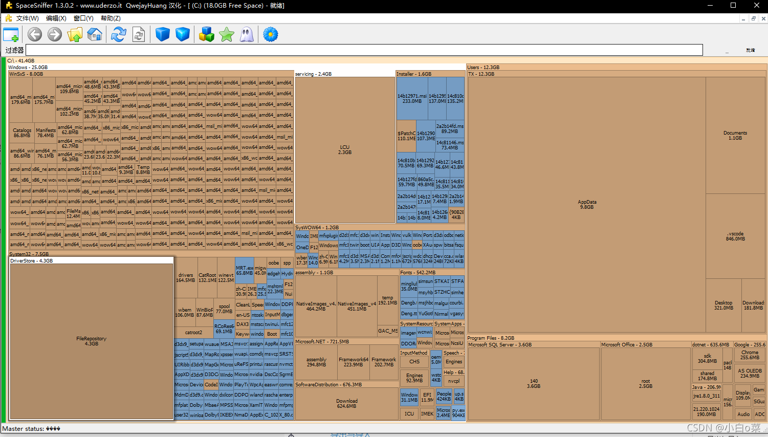Viewport: 768px width, 437px height.
Task: Click the SpaceSniffer icon in the menu bar
Action: (x=8, y=18)
